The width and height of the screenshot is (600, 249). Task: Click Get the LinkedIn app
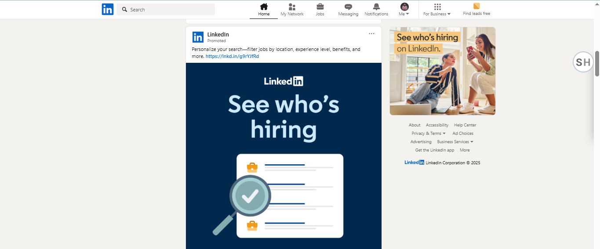tap(434, 150)
